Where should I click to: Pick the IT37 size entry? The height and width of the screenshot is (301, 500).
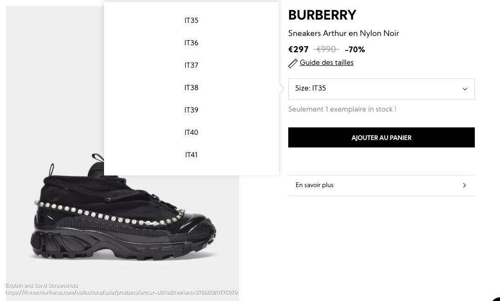pyautogui.click(x=191, y=65)
